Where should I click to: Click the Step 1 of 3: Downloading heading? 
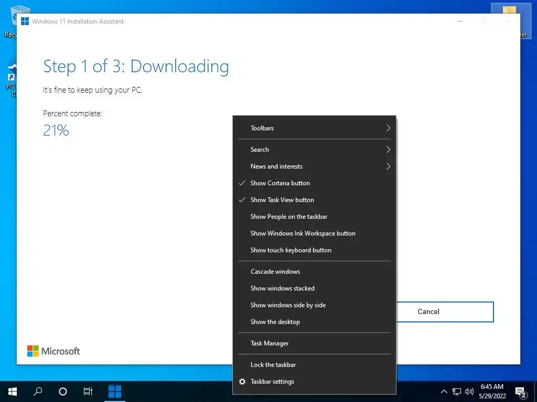(x=136, y=66)
